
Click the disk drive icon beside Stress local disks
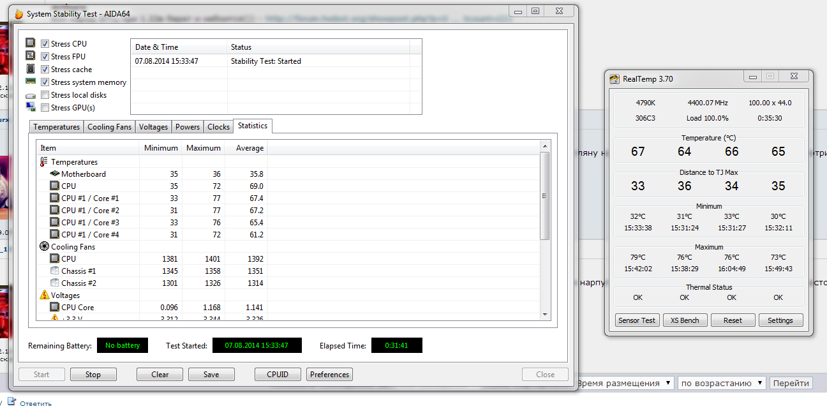click(x=31, y=95)
